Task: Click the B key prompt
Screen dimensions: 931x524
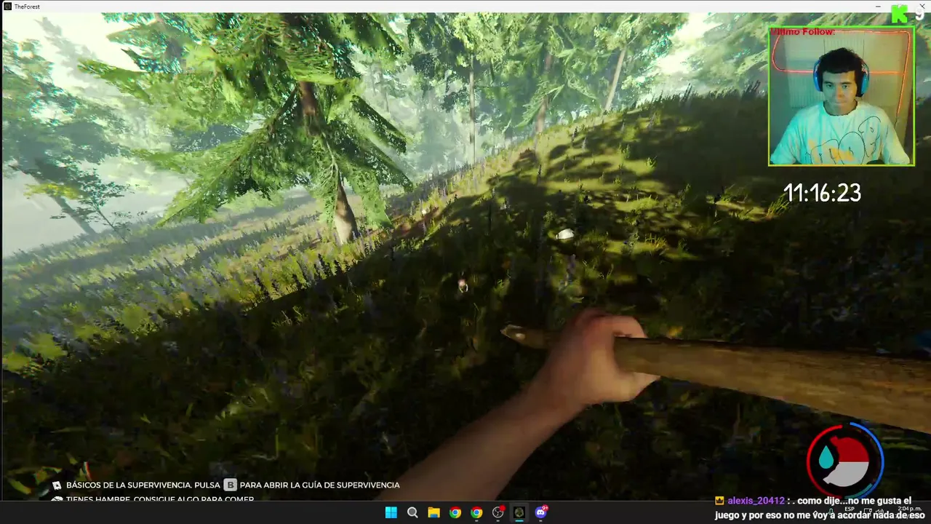Action: pos(230,485)
